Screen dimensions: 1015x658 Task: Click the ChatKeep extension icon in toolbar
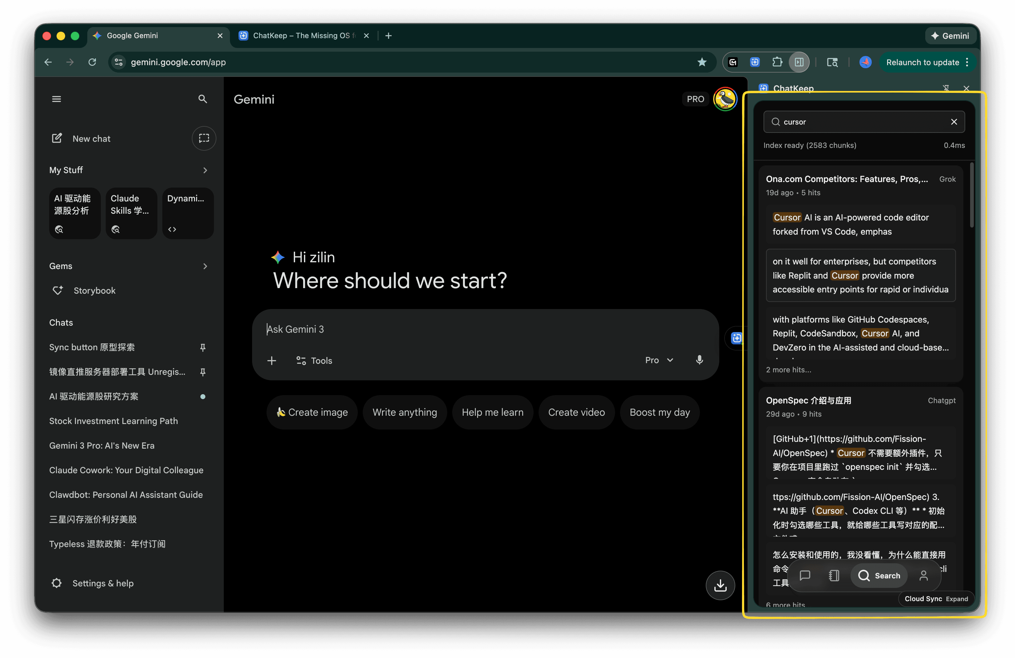click(755, 62)
